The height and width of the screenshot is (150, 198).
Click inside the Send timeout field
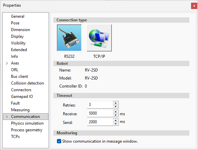pos(100,122)
